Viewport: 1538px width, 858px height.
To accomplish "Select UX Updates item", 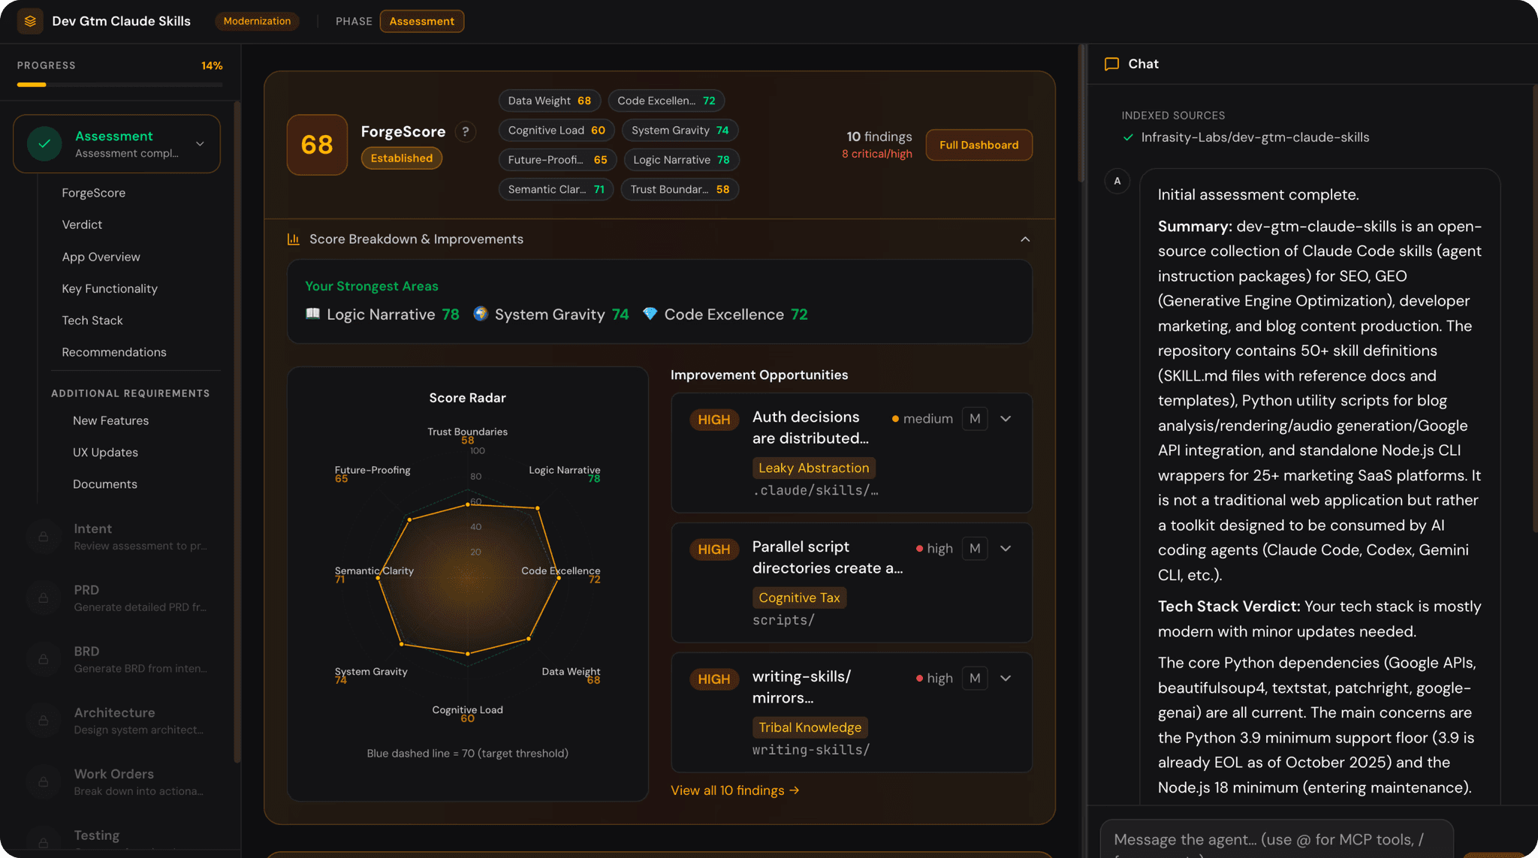I will pos(105,453).
